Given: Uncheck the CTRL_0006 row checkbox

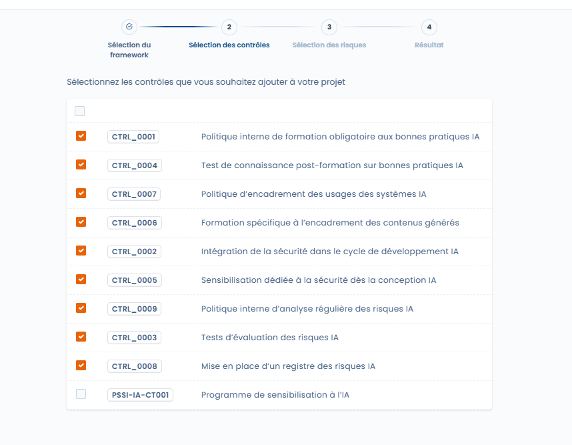Looking at the screenshot, I should (81, 222).
